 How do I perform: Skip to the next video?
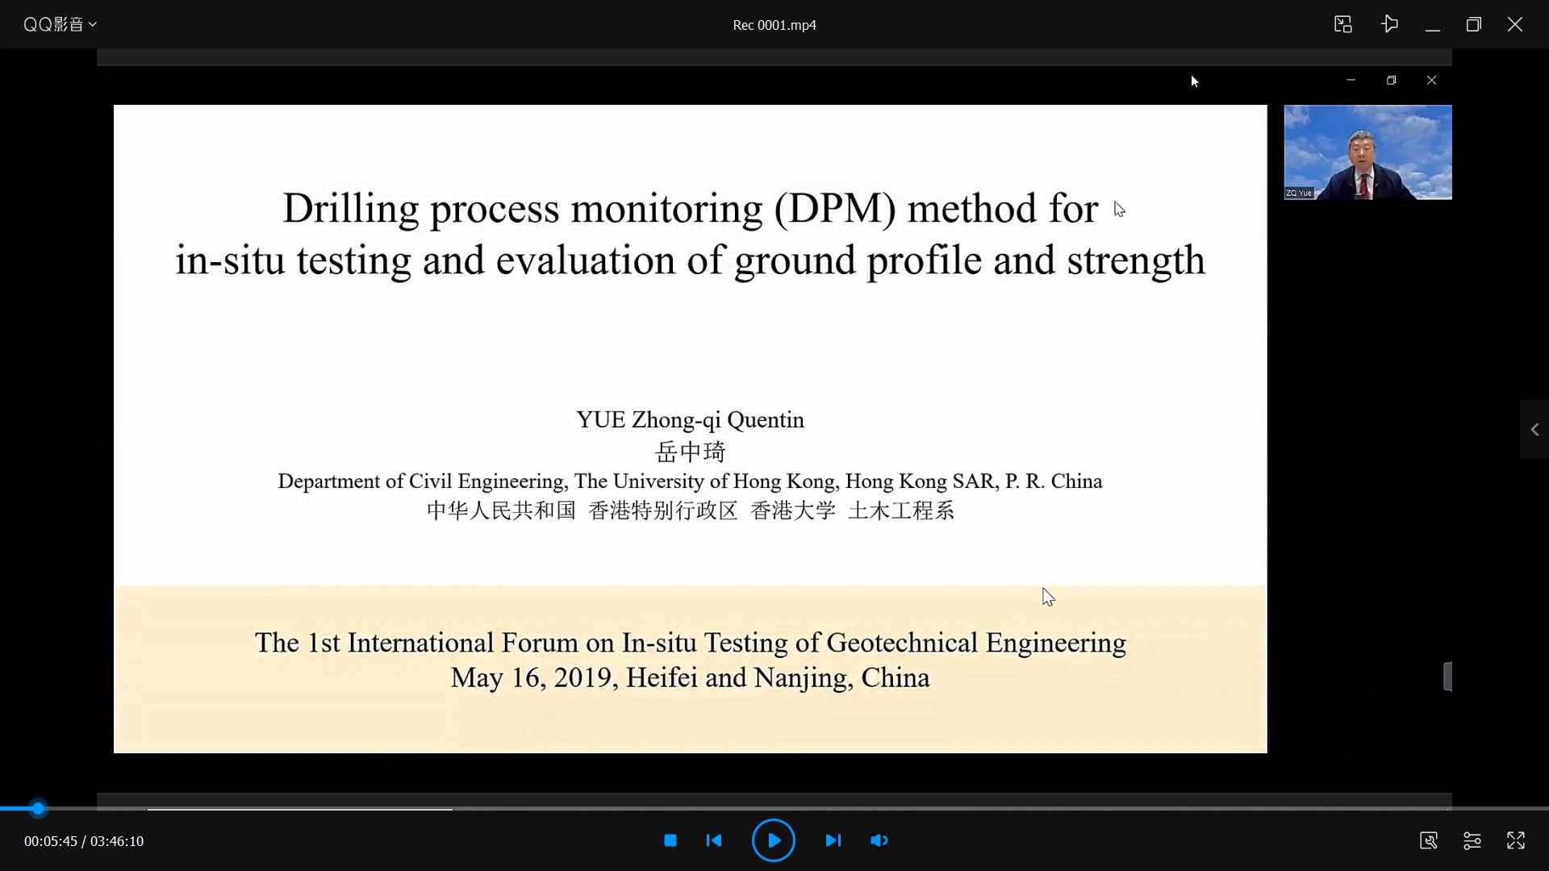pos(833,840)
